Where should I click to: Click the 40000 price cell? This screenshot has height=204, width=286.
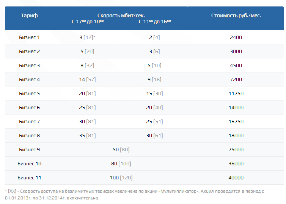tap(236, 177)
